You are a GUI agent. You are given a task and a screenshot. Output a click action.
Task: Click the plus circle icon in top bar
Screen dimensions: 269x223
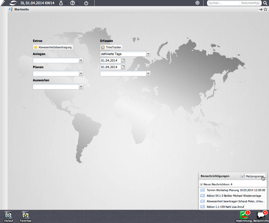(x=197, y=3)
